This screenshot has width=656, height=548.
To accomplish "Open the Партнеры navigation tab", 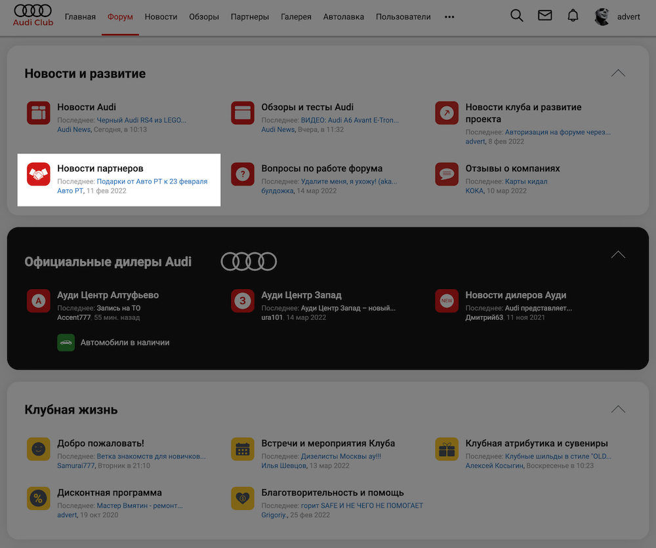I will click(x=250, y=17).
